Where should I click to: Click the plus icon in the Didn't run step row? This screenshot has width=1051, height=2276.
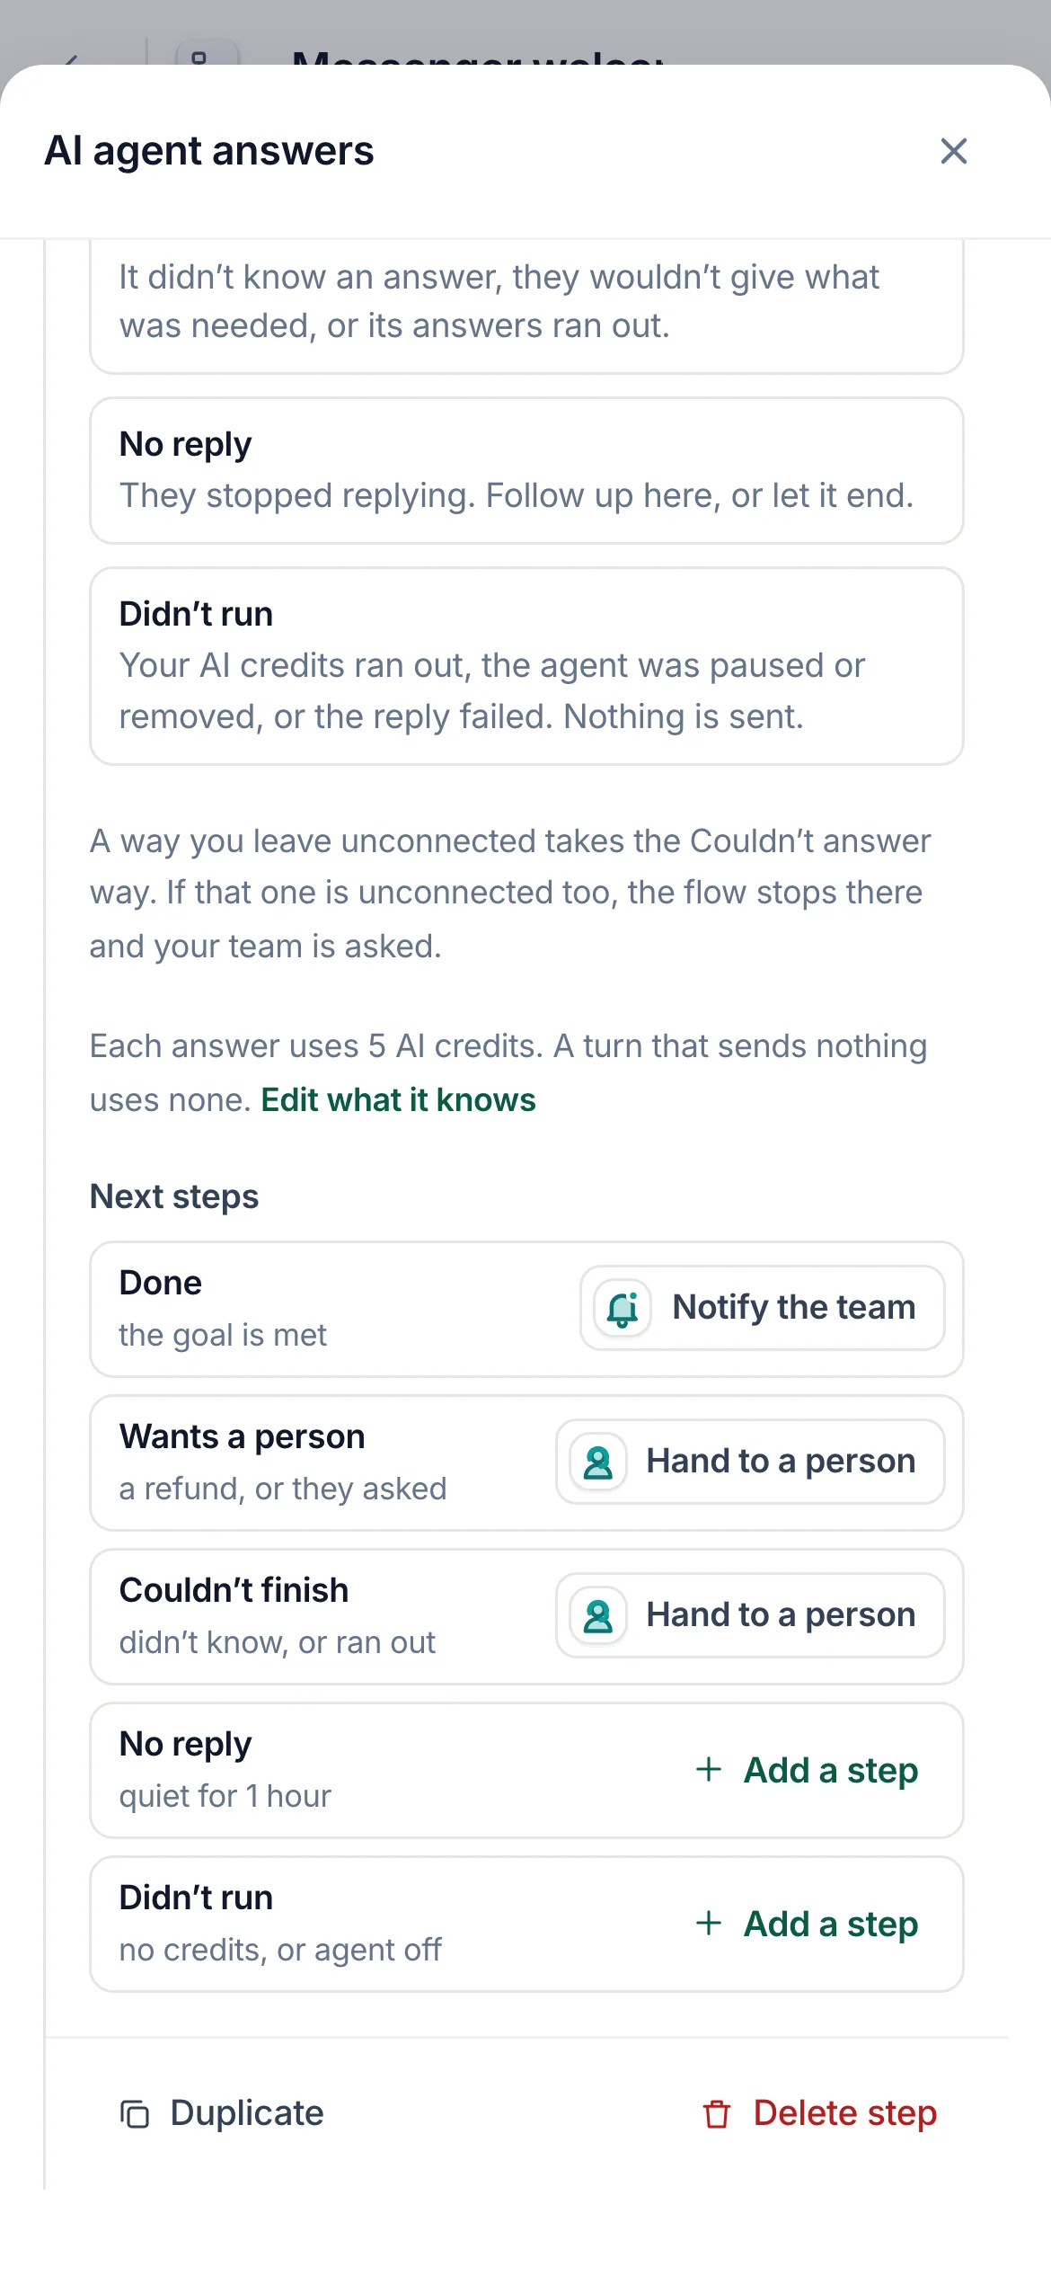click(709, 1923)
